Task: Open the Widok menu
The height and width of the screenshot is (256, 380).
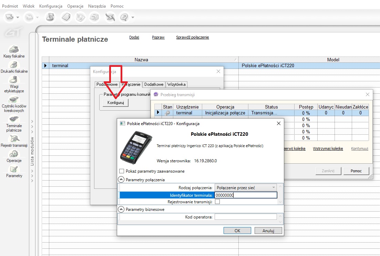Action: (x=29, y=6)
